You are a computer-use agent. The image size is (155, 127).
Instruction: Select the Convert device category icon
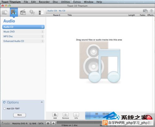point(41,12)
